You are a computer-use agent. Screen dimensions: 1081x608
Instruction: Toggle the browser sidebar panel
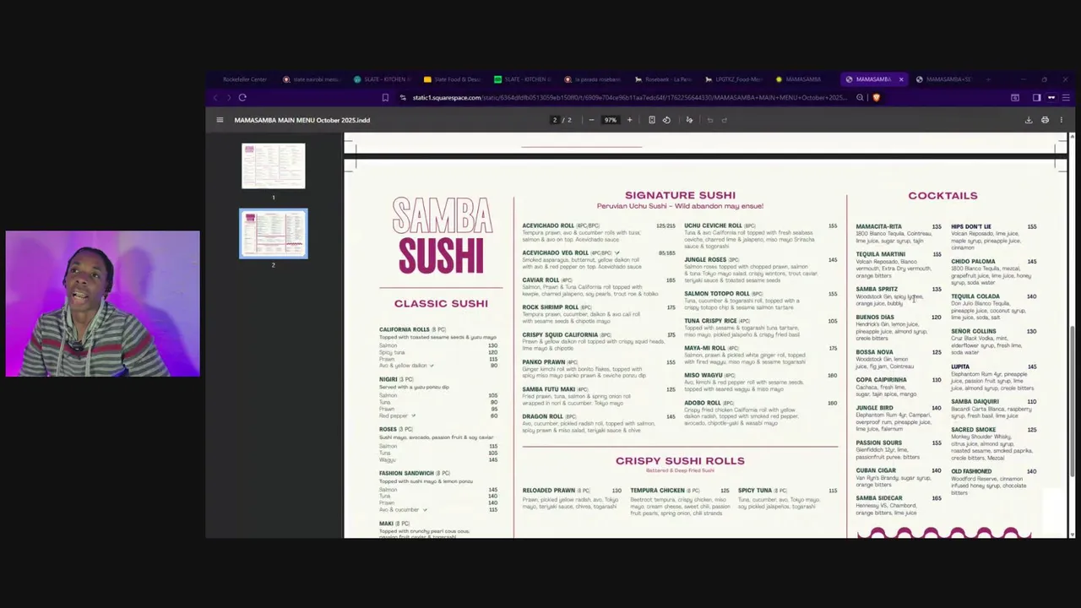(1036, 97)
